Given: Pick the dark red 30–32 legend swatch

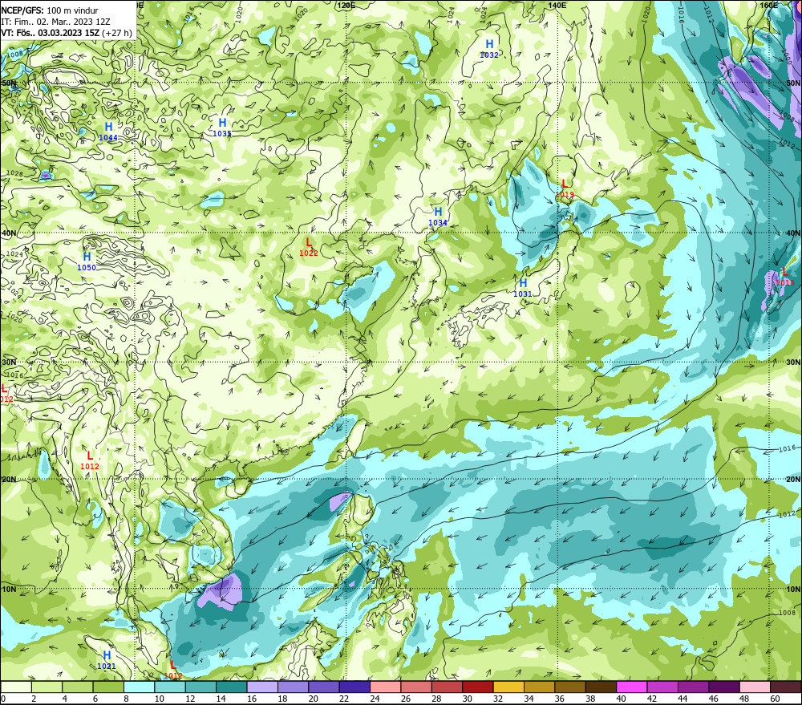Looking at the screenshot, I should pyautogui.click(x=478, y=687).
